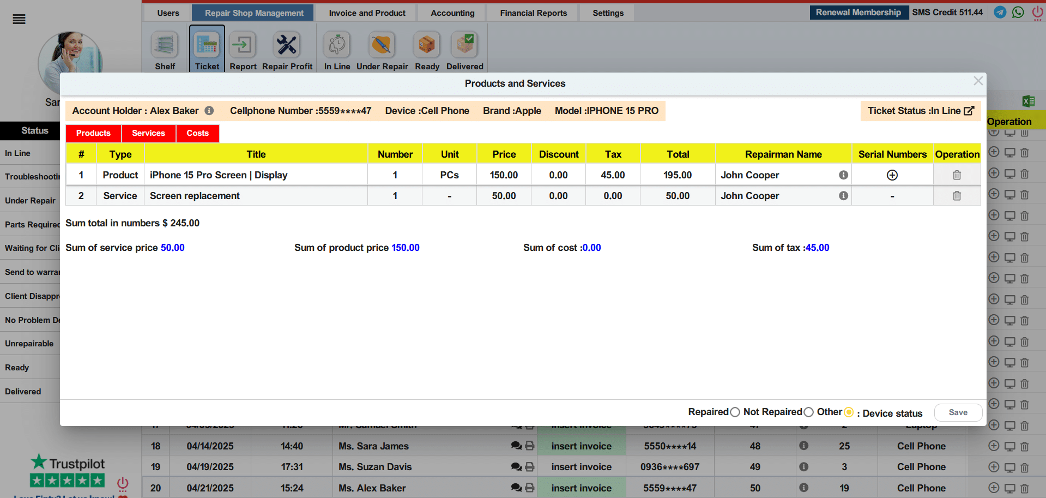Select the Repaired radio button
Viewport: 1046px width, 498px height.
(735, 412)
